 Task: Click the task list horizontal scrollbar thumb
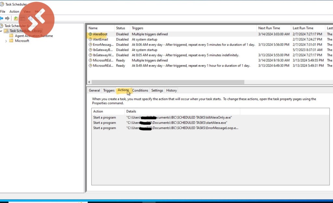pos(167,82)
